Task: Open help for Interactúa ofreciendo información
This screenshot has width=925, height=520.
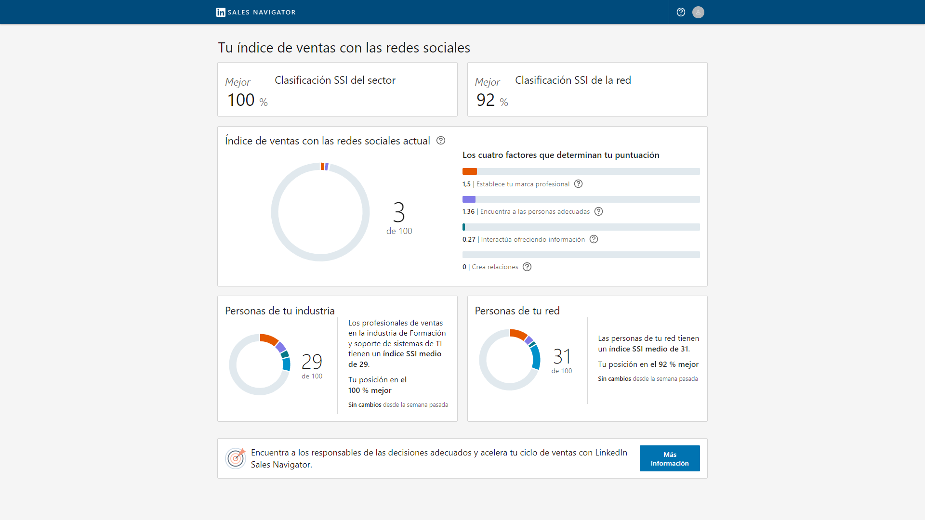Action: click(594, 239)
